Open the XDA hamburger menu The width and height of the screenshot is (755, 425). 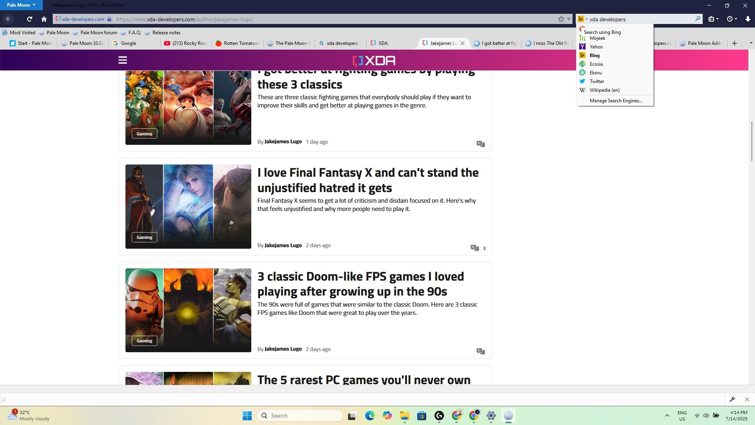122,60
